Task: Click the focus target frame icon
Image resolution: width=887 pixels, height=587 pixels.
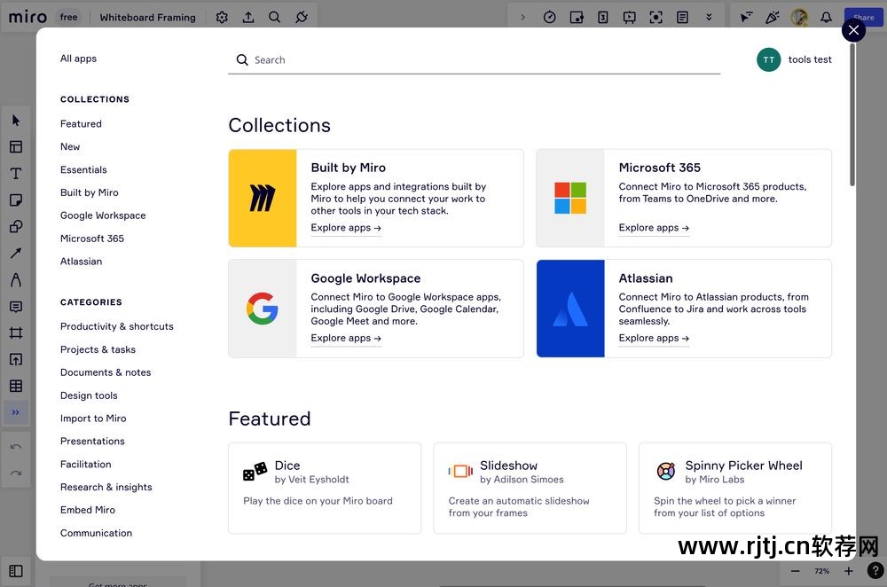Action: 655,18
